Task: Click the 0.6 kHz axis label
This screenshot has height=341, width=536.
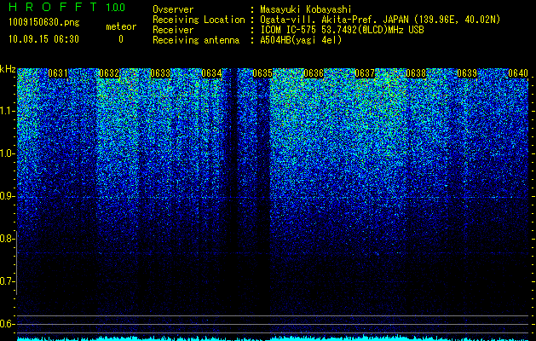Action: click(6, 324)
